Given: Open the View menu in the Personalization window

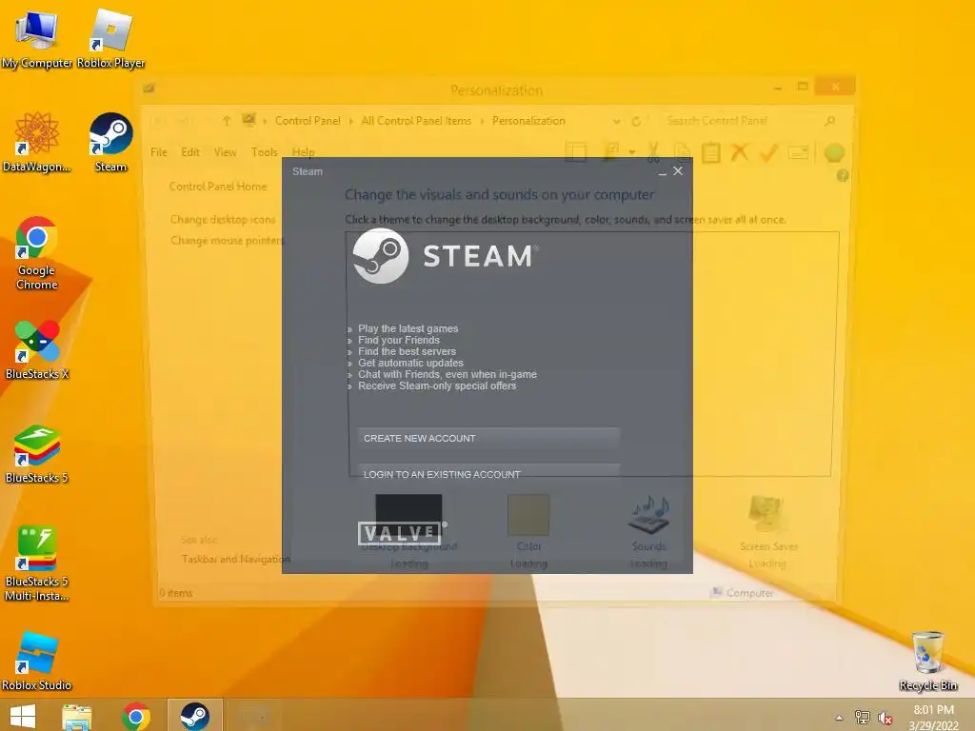Looking at the screenshot, I should tap(225, 152).
